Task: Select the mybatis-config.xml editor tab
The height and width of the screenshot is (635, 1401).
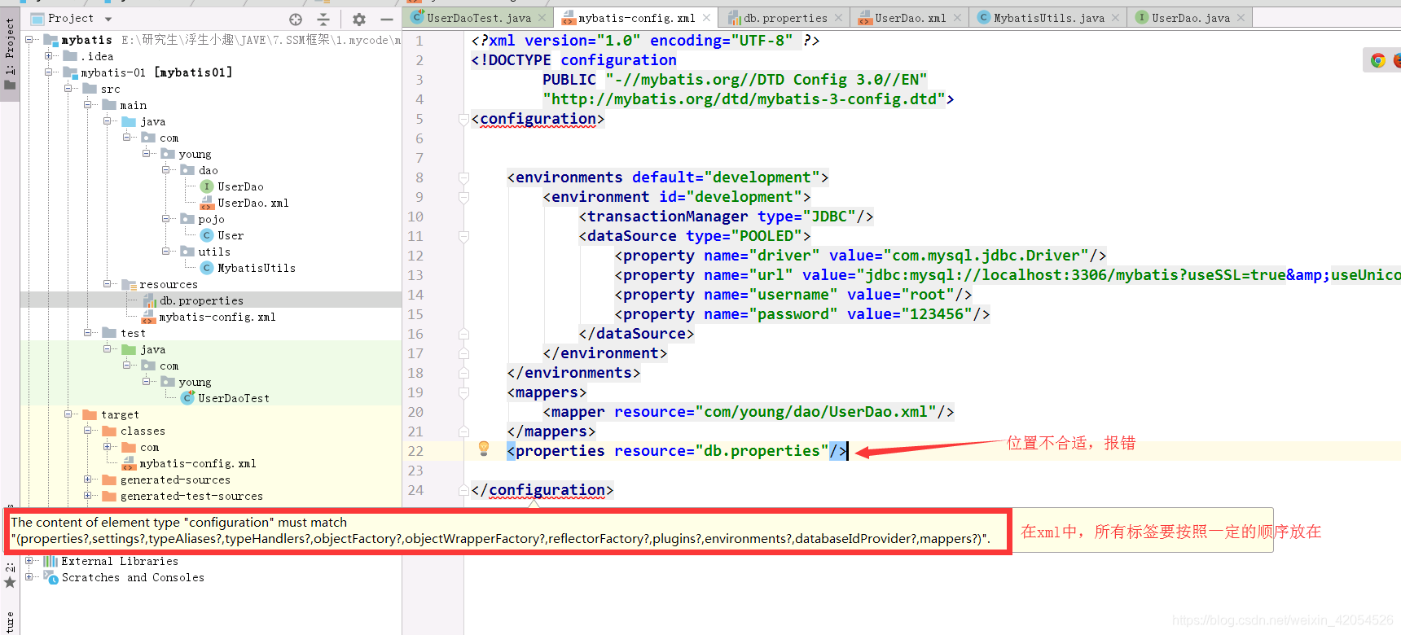Action: tap(637, 18)
